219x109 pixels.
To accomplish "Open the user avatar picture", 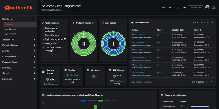I will point(207,8).
